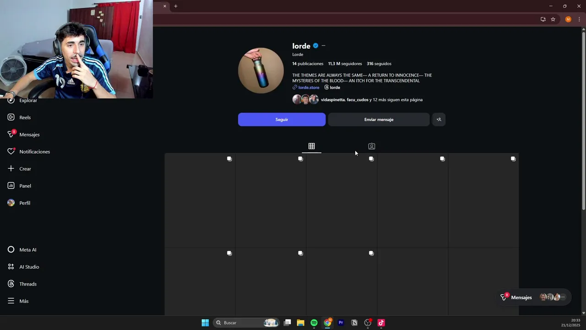This screenshot has height=330, width=586.
Task: Open Spotify from the taskbar
Action: point(314,323)
